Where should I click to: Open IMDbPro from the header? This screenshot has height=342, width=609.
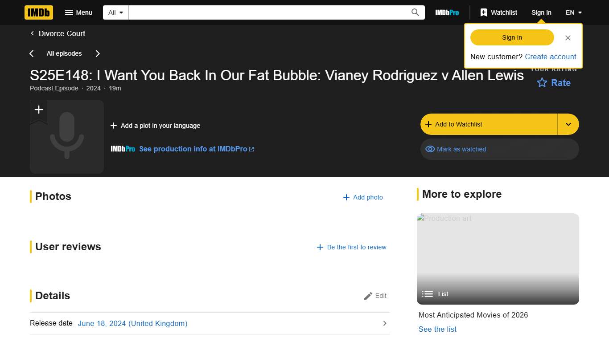point(447,12)
